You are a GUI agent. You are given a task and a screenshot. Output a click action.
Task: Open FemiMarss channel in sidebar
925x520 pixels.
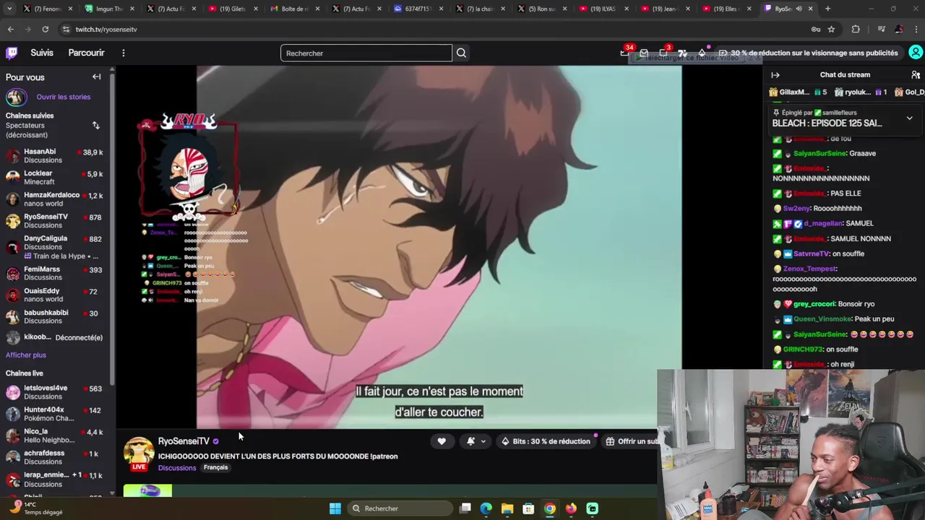point(54,273)
